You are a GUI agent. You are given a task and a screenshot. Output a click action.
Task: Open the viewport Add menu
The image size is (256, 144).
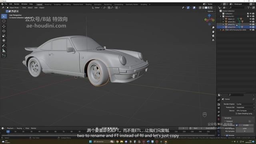(36, 8)
